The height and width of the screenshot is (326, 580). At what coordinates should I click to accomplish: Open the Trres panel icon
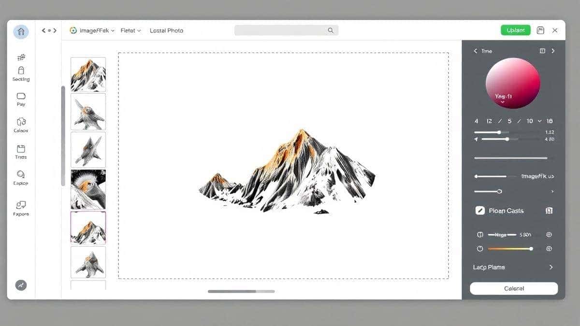point(21,149)
